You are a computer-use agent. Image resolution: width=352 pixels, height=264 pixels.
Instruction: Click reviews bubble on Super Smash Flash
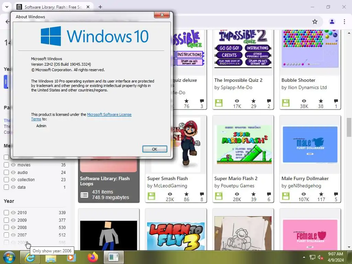coord(202,194)
